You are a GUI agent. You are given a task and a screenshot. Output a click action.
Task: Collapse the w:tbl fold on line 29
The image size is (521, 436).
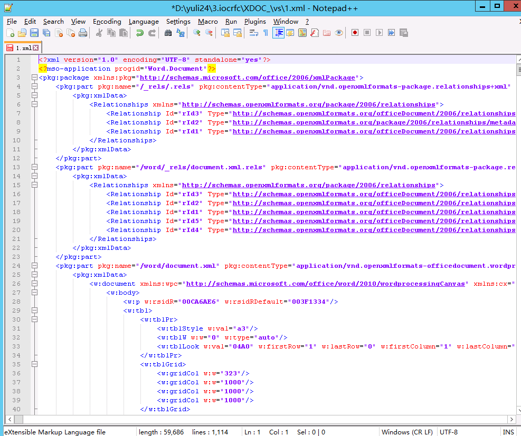pos(34,311)
